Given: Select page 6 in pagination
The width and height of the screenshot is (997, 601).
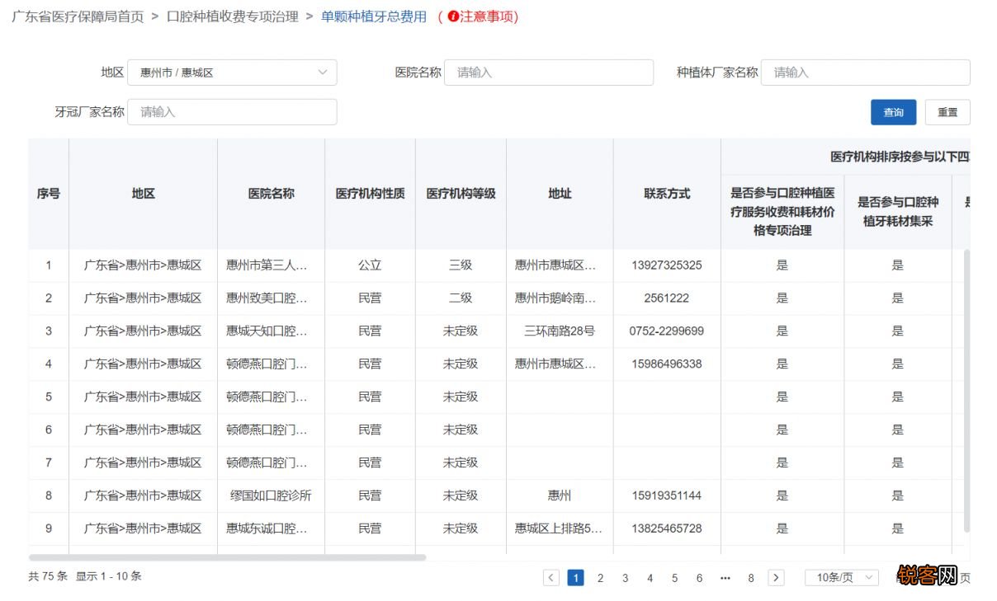Looking at the screenshot, I should tap(700, 578).
